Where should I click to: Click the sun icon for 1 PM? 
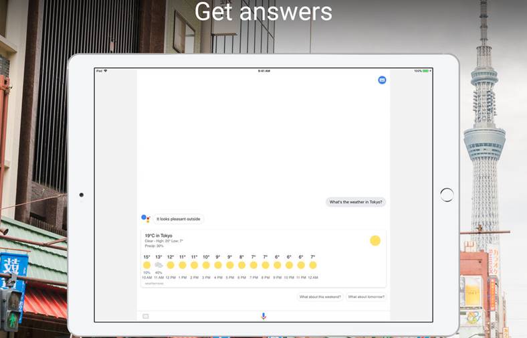point(183,265)
